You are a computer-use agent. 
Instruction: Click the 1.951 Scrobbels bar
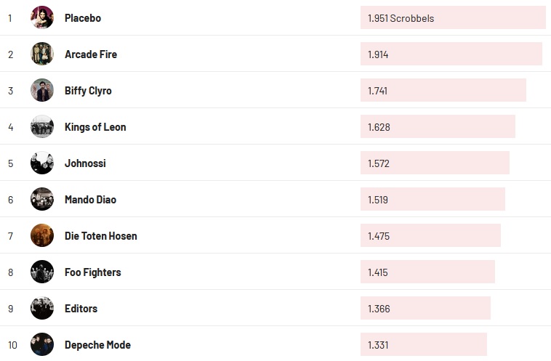click(x=452, y=18)
